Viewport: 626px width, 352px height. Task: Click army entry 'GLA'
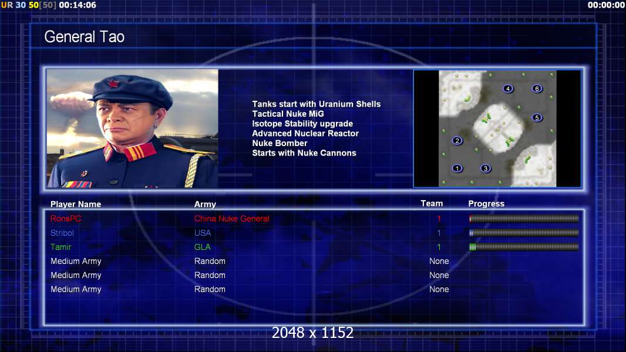[203, 247]
